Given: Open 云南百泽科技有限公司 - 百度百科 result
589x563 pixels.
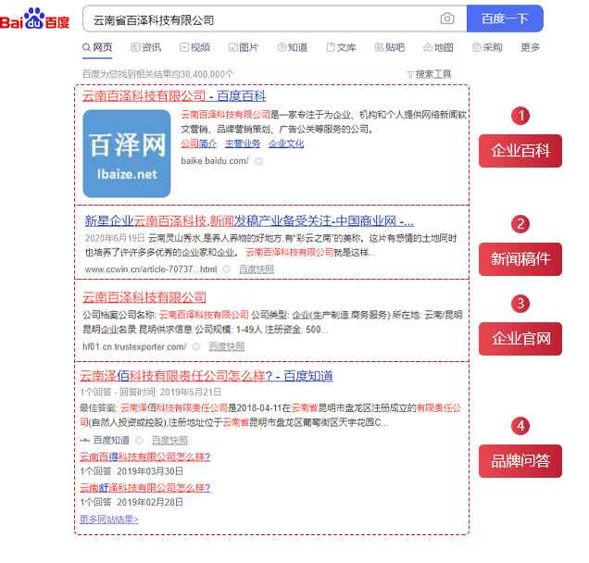Looking at the screenshot, I should [x=174, y=96].
